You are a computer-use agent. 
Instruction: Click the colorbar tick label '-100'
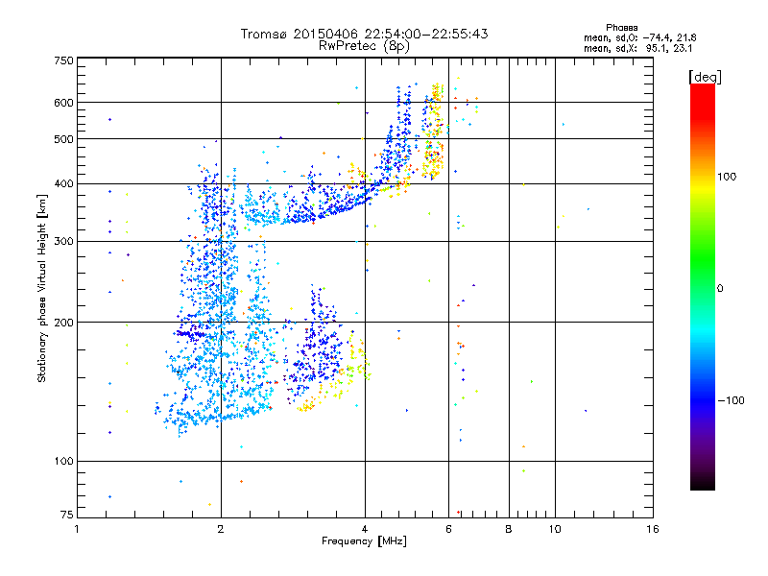[731, 400]
